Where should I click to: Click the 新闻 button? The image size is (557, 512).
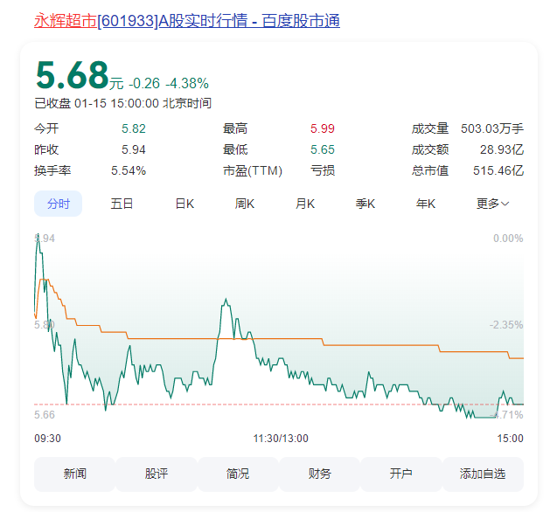[74, 474]
